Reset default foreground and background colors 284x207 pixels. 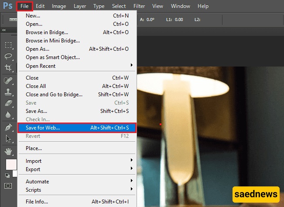(7, 175)
